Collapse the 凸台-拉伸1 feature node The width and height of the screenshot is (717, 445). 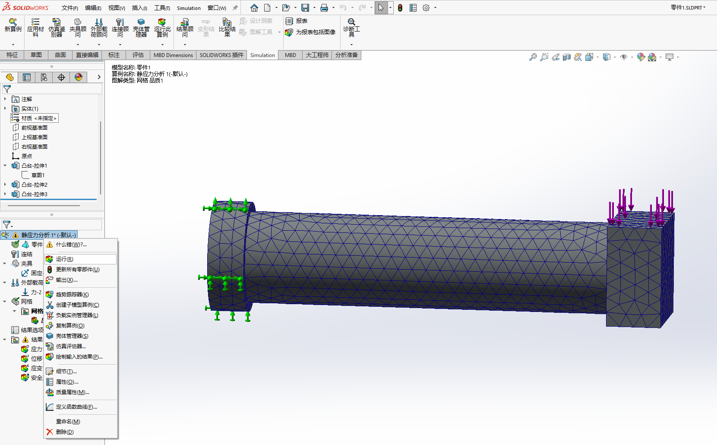pos(5,165)
